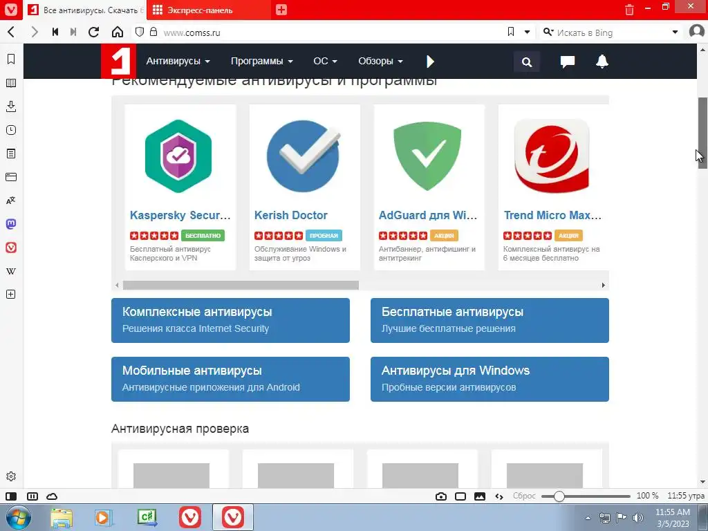Open the AdGuard для Windows link
The width and height of the screenshot is (708, 531).
point(427,216)
